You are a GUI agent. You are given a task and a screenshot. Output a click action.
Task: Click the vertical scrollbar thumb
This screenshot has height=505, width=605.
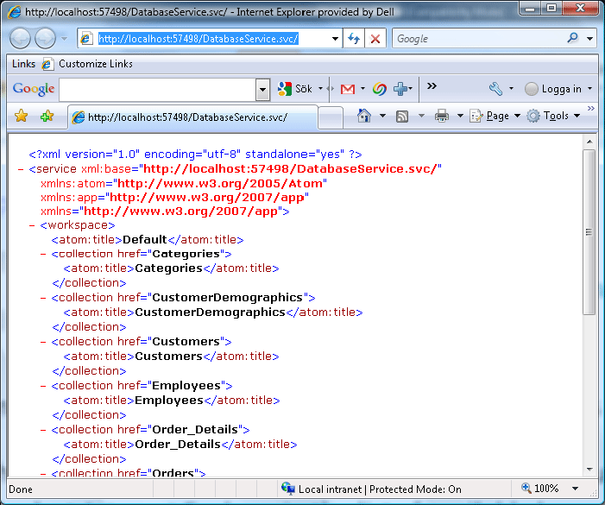[589, 232]
